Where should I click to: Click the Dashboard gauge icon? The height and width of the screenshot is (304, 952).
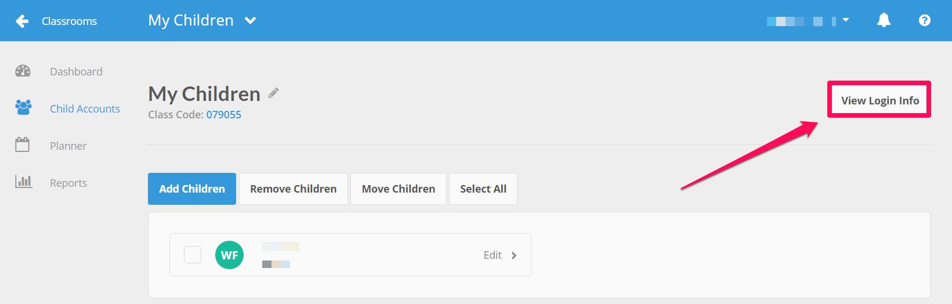(23, 71)
